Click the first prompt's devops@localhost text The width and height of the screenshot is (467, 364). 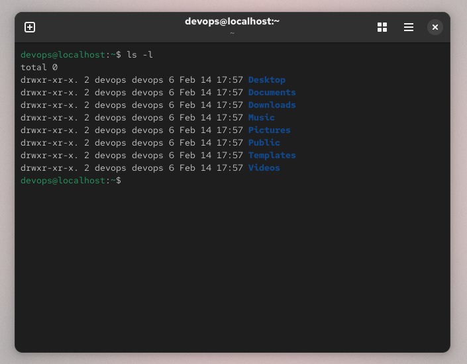(x=63, y=54)
